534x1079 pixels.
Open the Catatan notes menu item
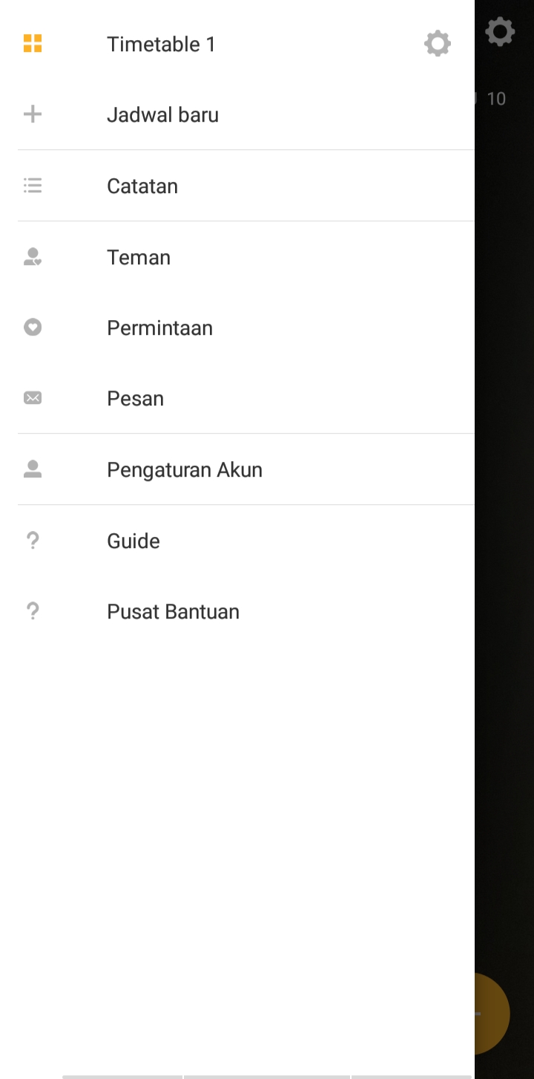(x=142, y=186)
